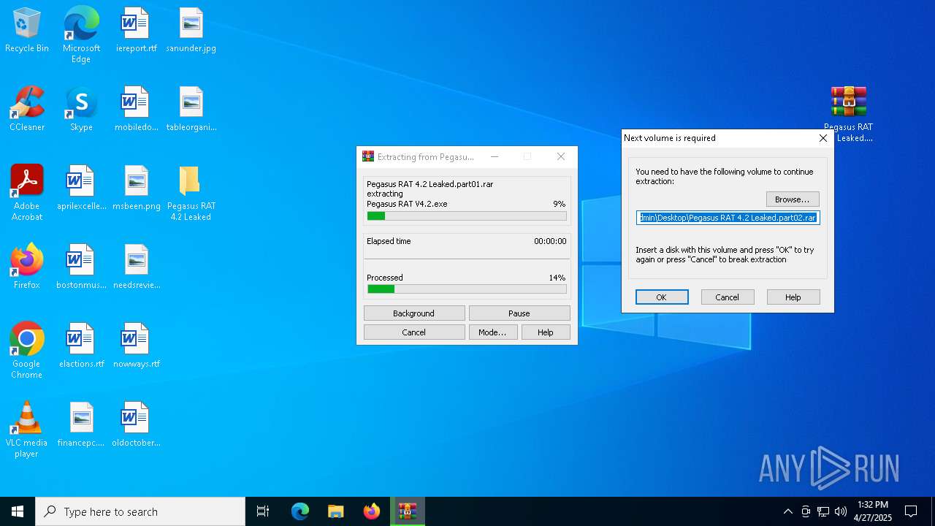Select the nowways.rtf document

tap(136, 346)
